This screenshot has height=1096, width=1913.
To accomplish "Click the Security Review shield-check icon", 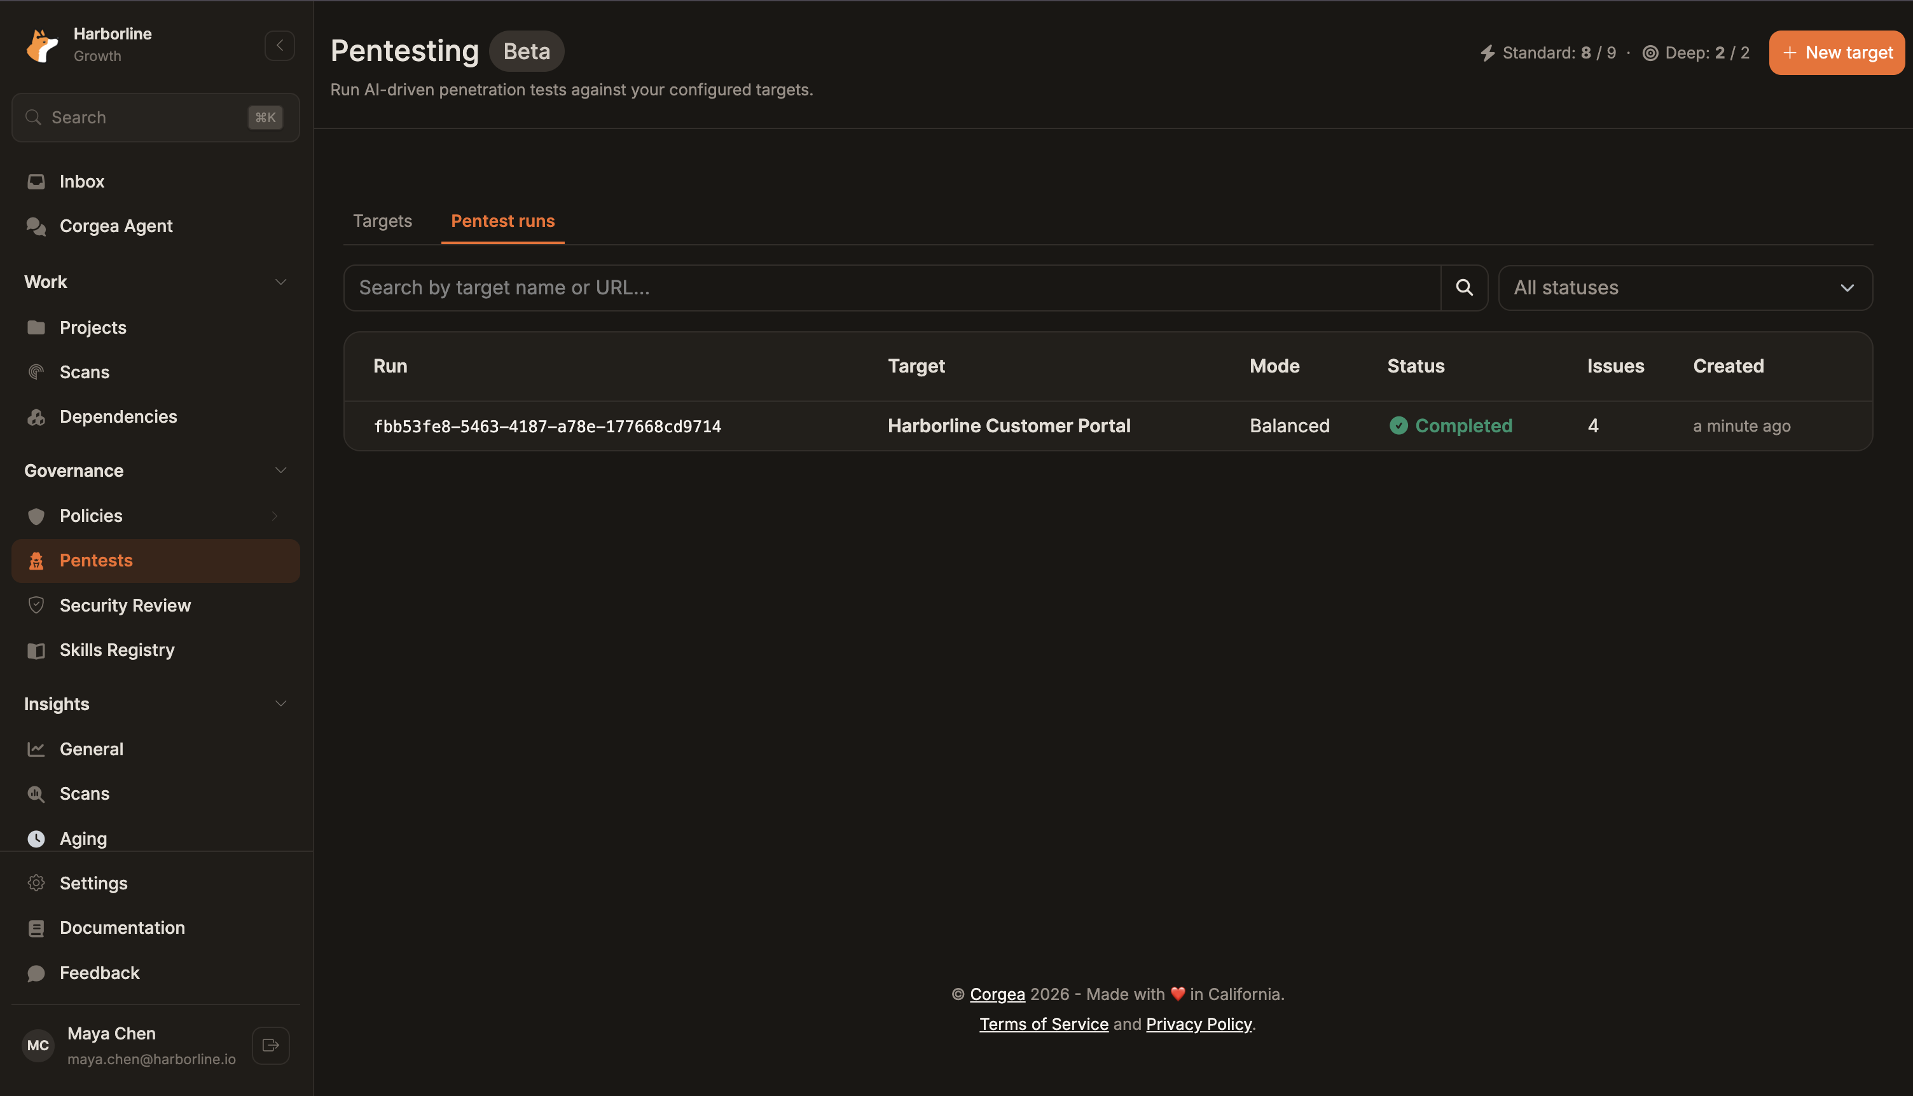I will pyautogui.click(x=36, y=605).
